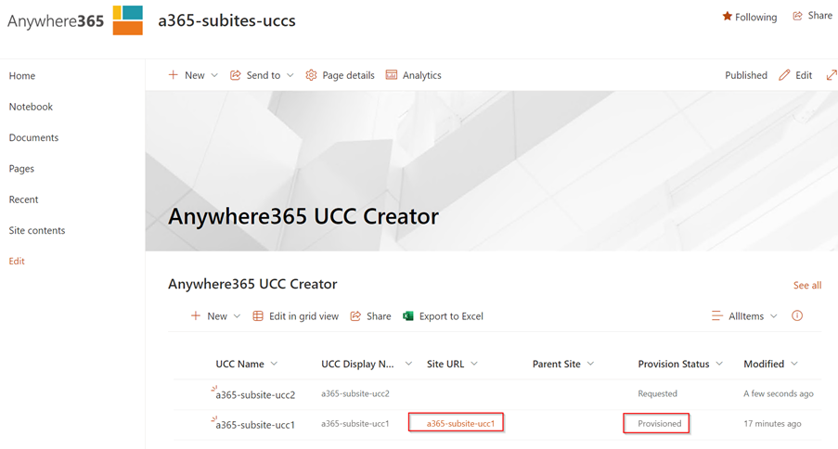Click the pencil Edit page button

point(795,75)
